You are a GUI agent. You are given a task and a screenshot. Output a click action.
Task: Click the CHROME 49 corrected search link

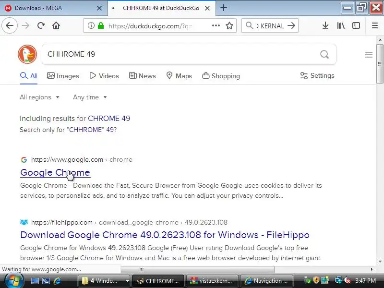[x=109, y=119]
